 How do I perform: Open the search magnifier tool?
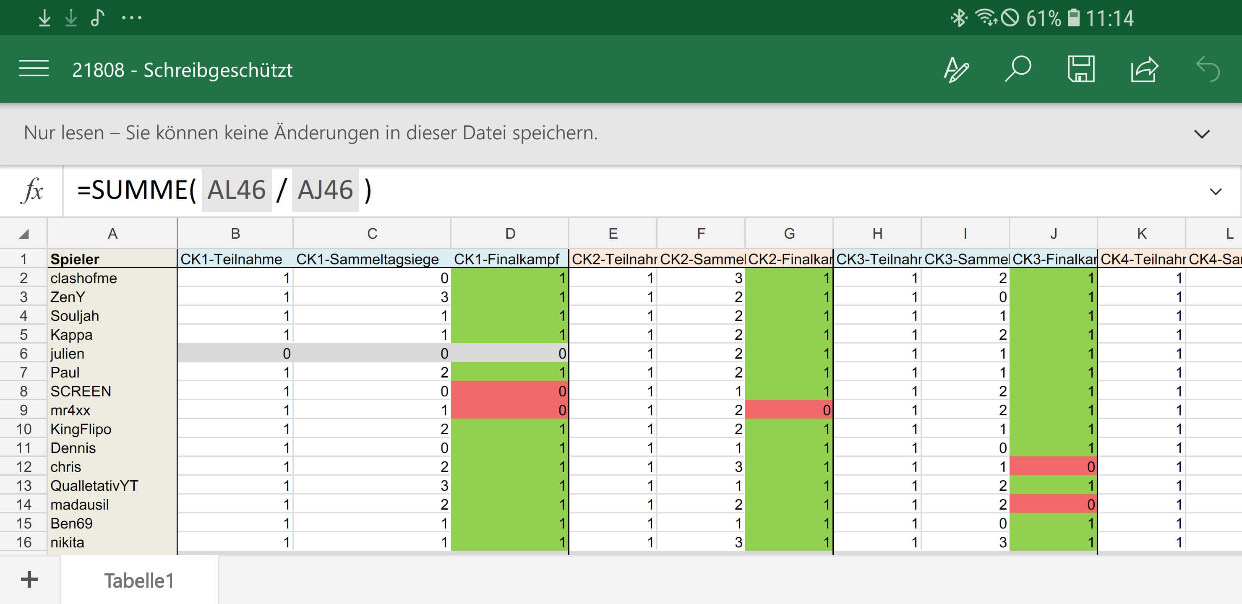point(1018,69)
